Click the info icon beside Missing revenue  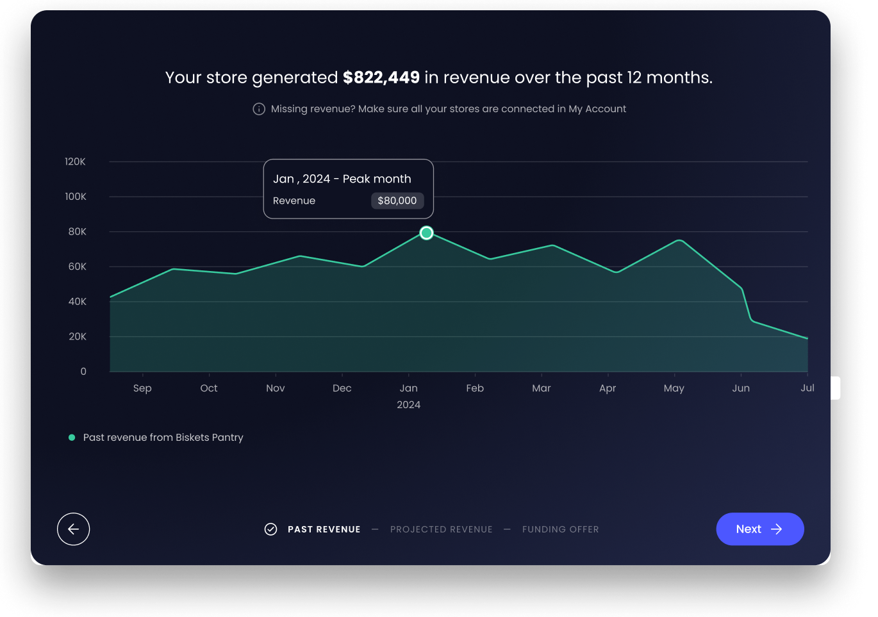pos(259,109)
